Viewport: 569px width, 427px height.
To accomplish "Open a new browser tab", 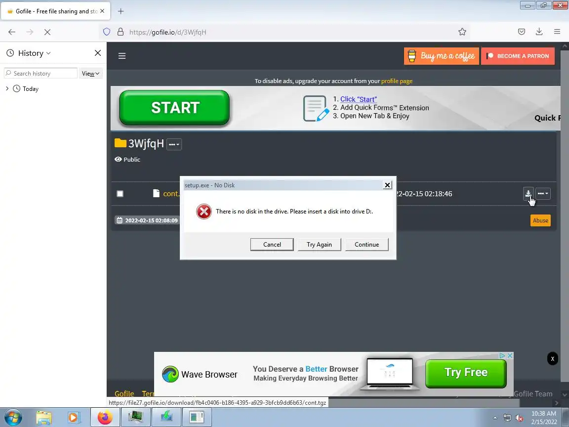I will 121,11.
